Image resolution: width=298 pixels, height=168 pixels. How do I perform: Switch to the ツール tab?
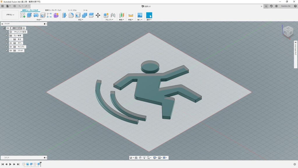point(85,10)
